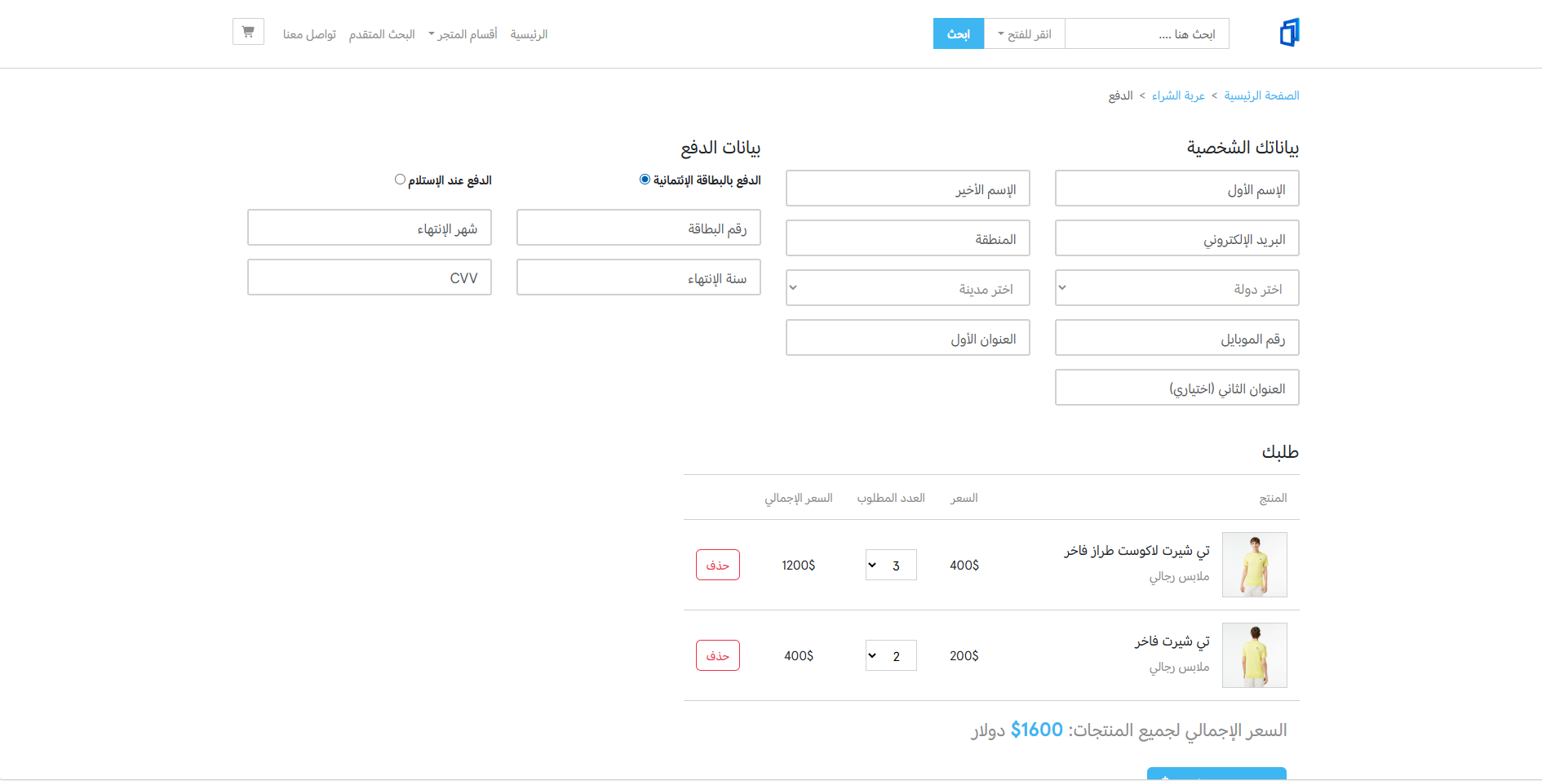Remove تي شيرت فاخر with حذف button
This screenshot has height=781, width=1542.
(717, 655)
